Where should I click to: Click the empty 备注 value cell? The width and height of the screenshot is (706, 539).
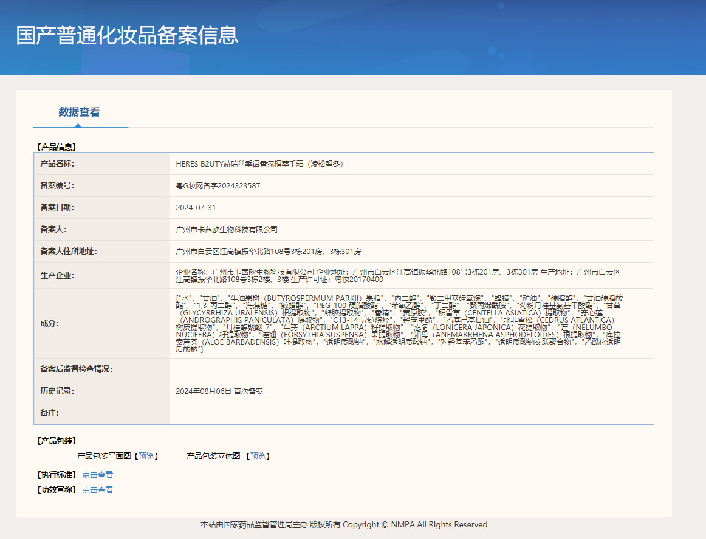[x=411, y=413]
